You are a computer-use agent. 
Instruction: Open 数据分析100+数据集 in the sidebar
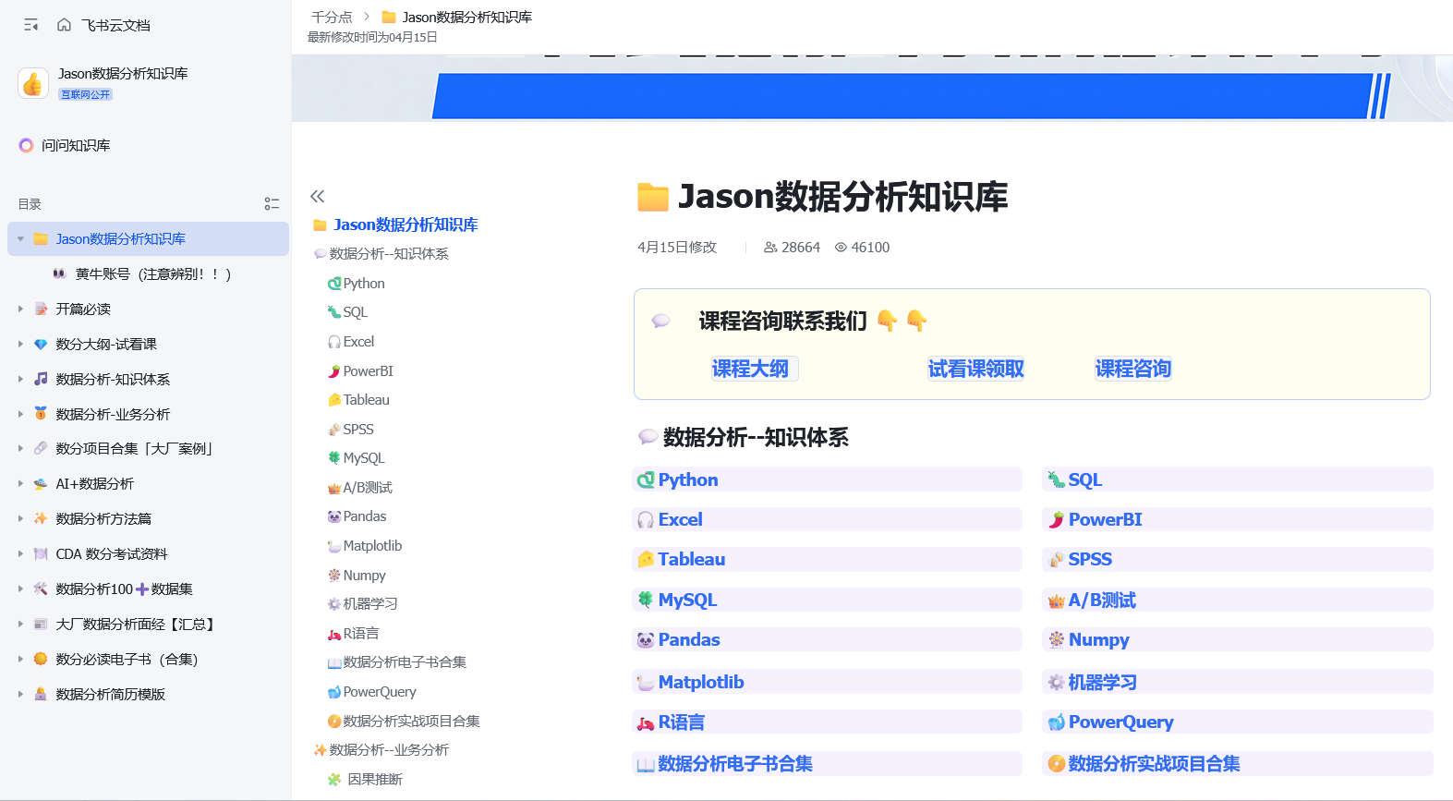tap(124, 589)
